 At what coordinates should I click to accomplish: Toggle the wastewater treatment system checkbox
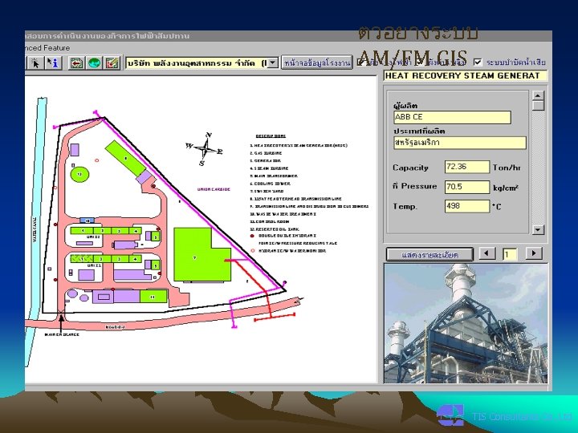478,63
